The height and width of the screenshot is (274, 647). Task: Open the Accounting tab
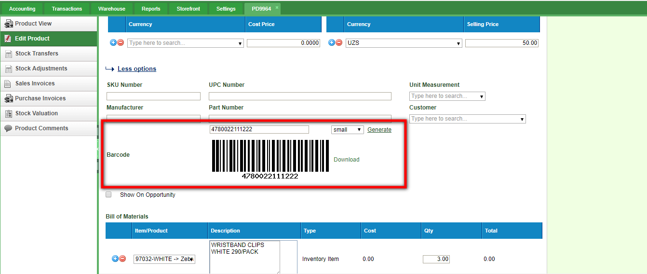(22, 9)
